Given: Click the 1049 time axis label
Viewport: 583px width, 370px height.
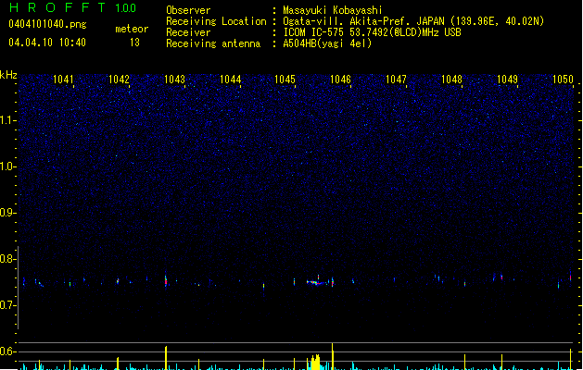Looking at the screenshot, I should pyautogui.click(x=507, y=80).
